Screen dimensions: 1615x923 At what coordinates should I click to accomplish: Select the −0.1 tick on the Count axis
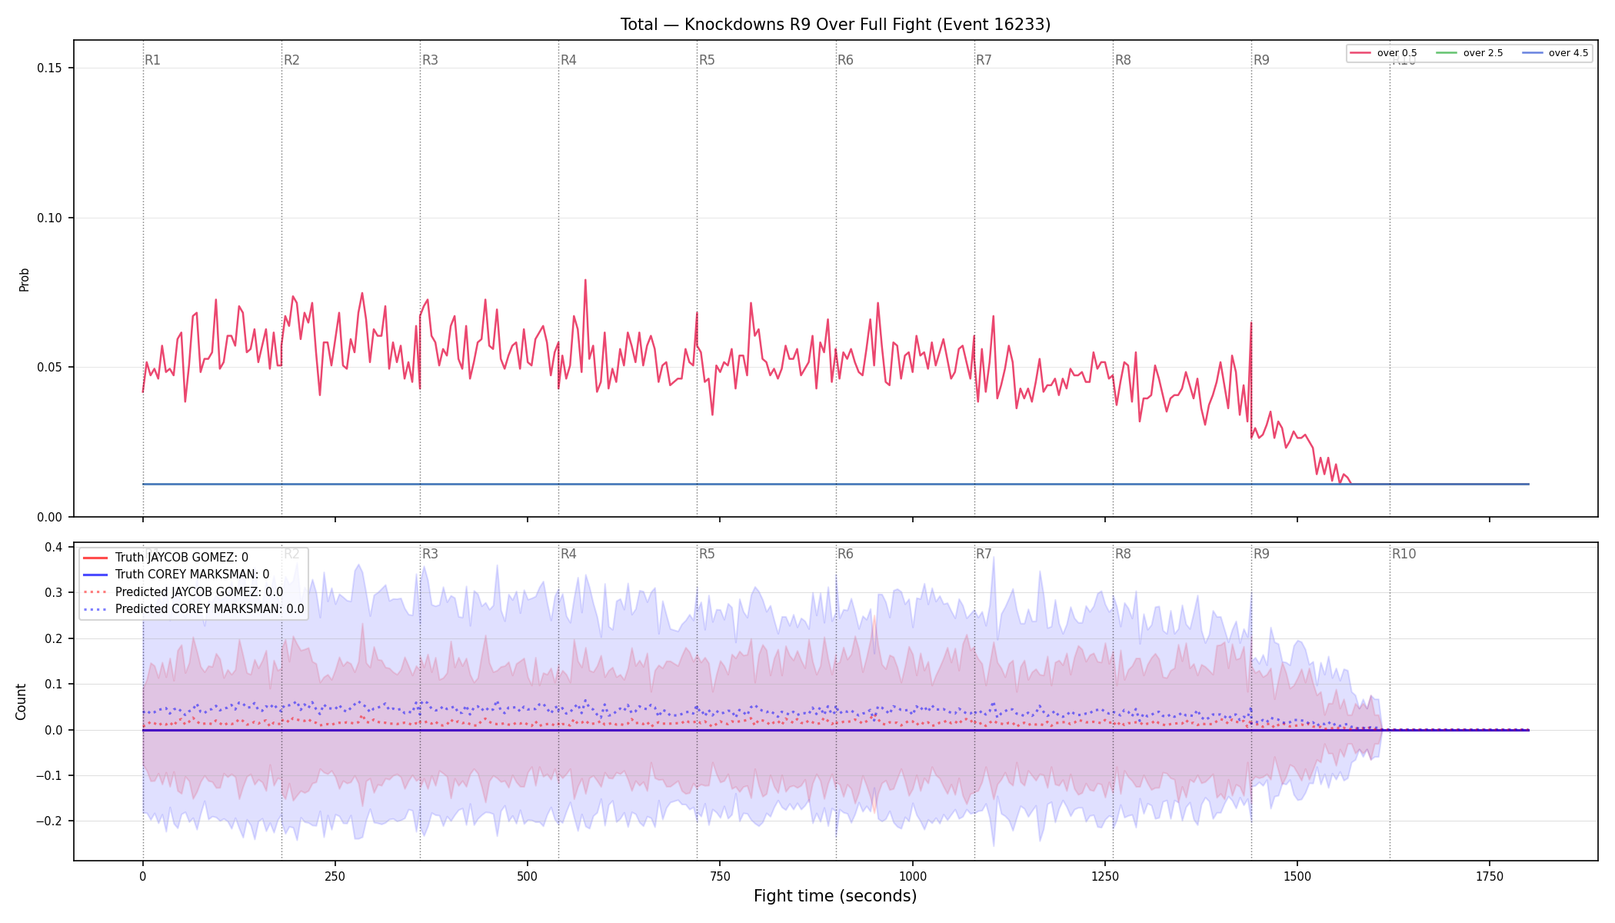point(48,775)
